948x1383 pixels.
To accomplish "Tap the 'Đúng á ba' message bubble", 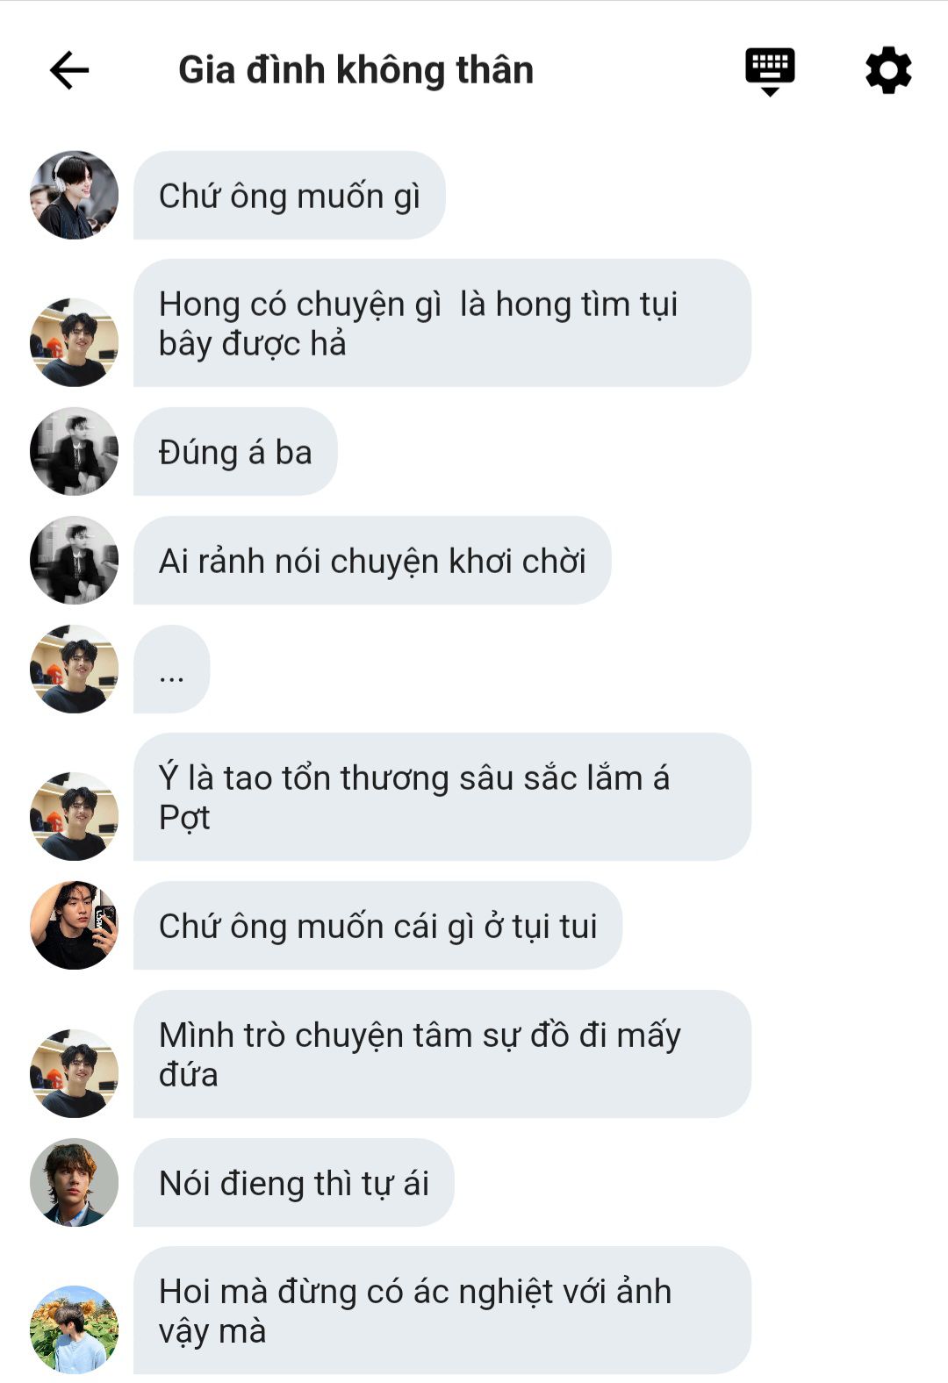I will coord(235,451).
